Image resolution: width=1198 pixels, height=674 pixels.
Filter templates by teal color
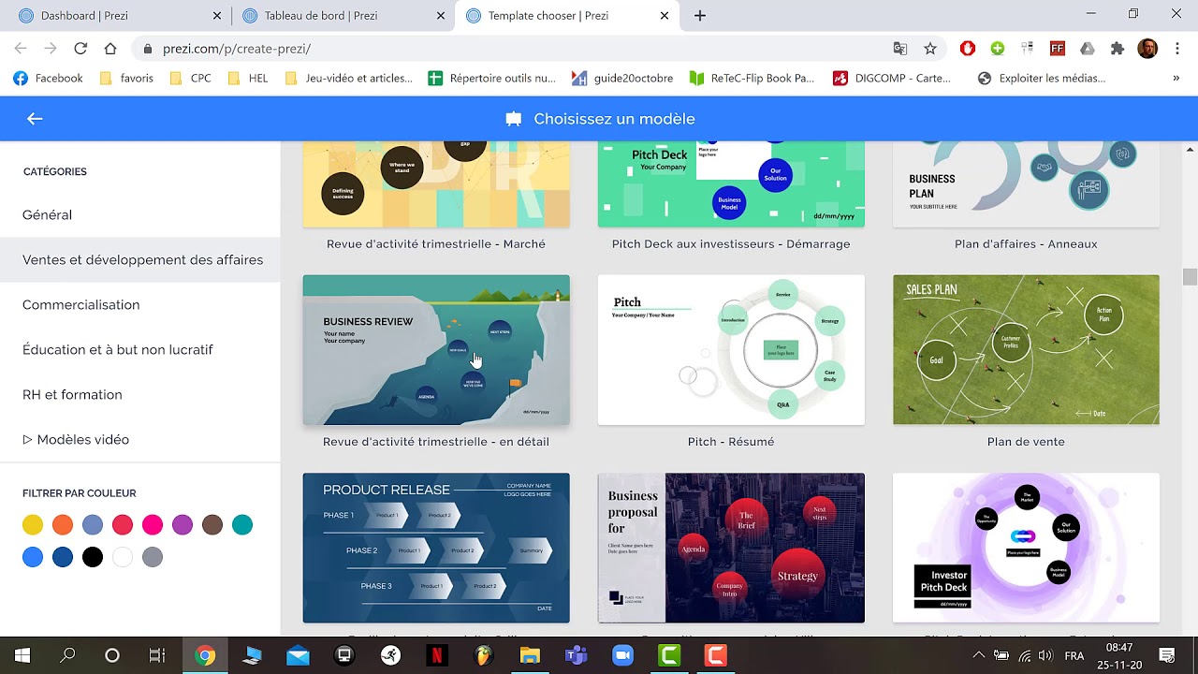pyautogui.click(x=242, y=525)
